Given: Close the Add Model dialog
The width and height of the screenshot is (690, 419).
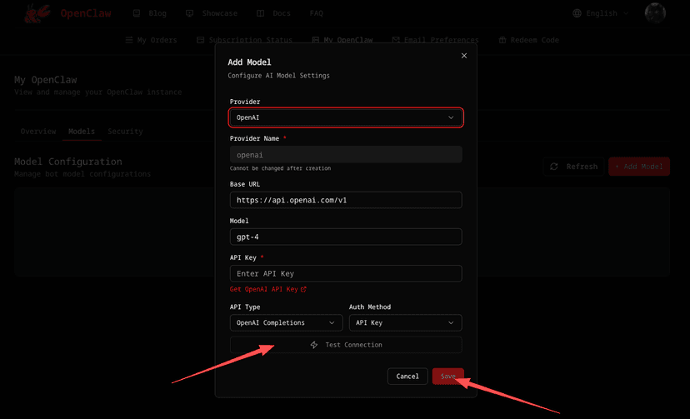Looking at the screenshot, I should click(x=464, y=56).
